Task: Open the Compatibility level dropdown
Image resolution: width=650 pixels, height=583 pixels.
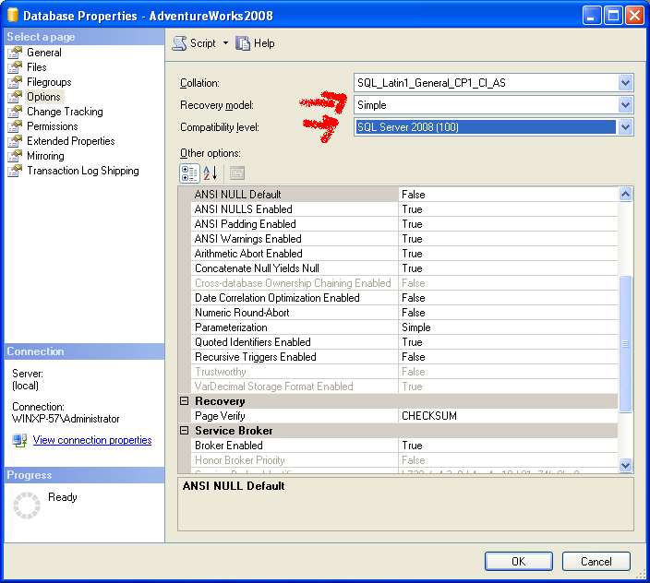Action: 626,127
